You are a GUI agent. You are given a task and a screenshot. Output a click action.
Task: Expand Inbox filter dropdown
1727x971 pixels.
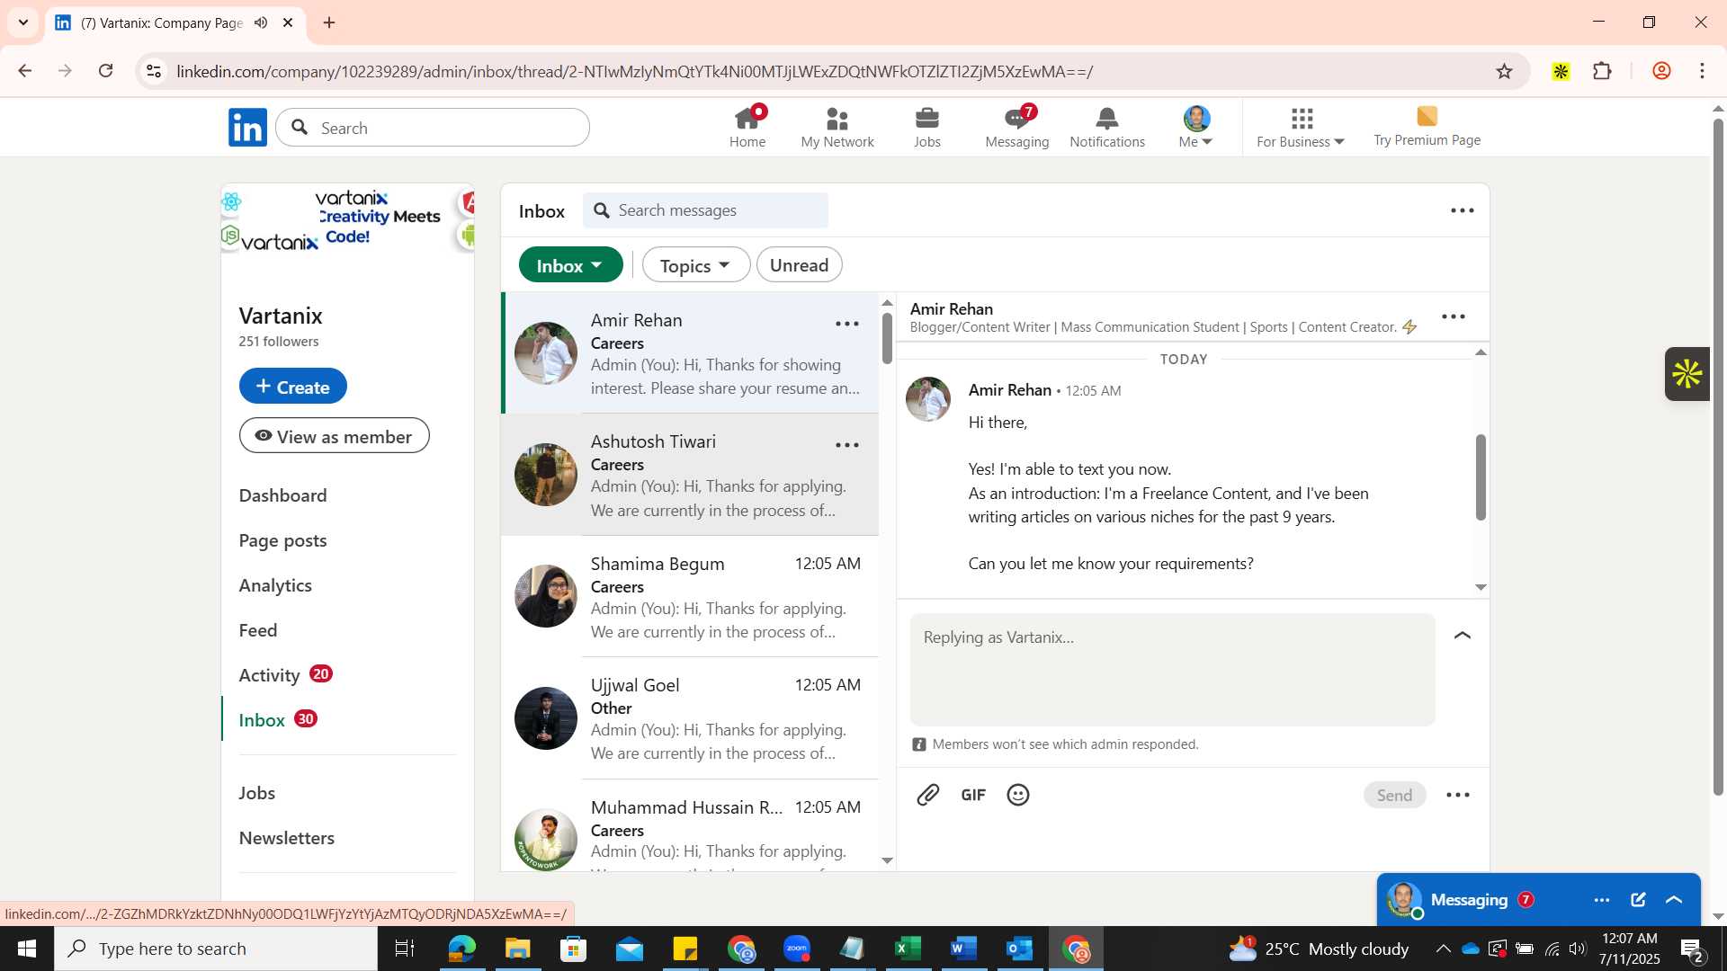coord(570,265)
